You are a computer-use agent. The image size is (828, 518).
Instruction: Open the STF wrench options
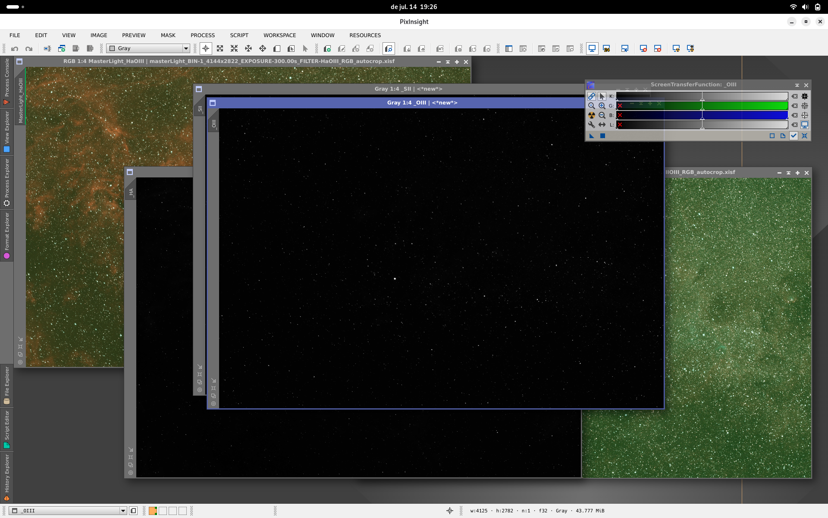click(x=591, y=125)
